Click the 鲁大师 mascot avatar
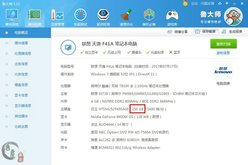 pyautogui.click(x=233, y=17)
